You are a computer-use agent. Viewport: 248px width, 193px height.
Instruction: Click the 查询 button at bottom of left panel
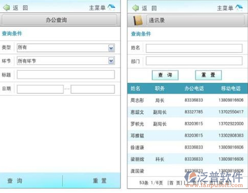pos(31,181)
